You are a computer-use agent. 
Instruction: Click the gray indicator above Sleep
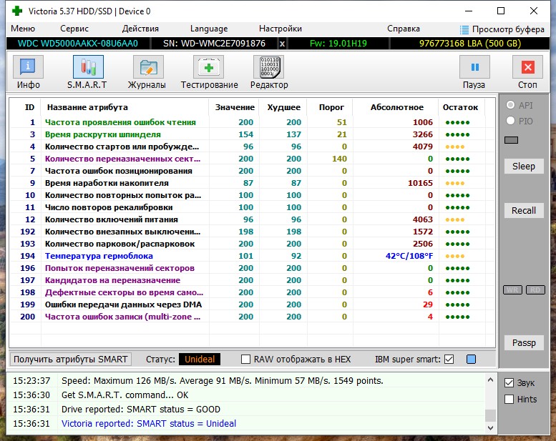tap(511, 140)
